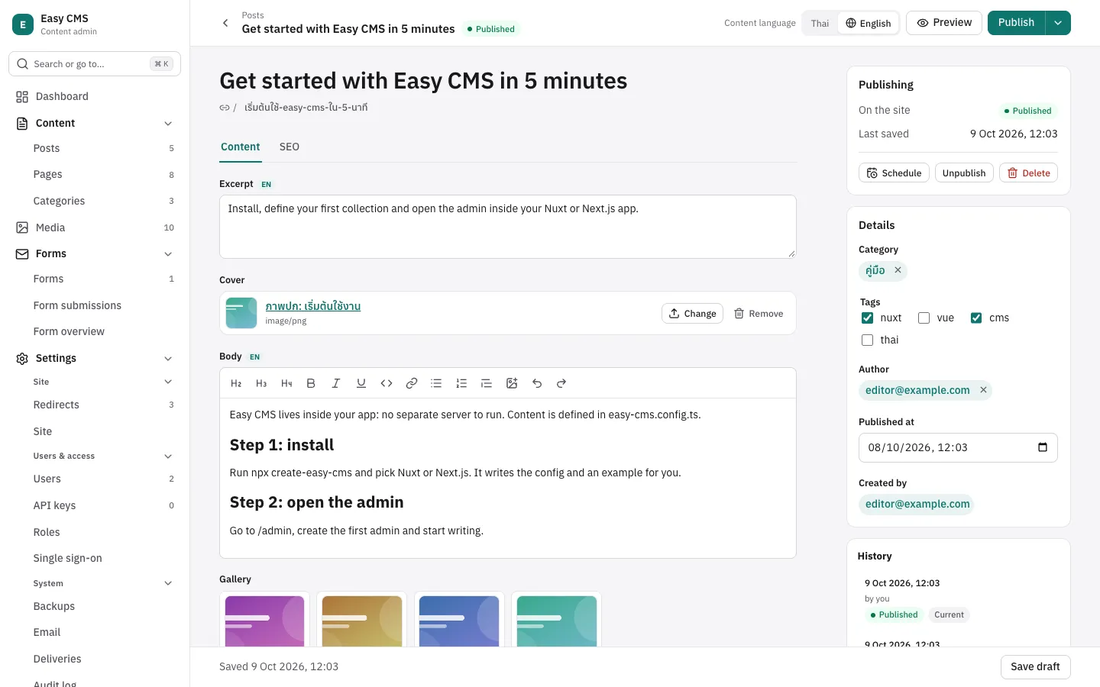
Task: Undo the last edit in Body editor
Action: coord(537,383)
